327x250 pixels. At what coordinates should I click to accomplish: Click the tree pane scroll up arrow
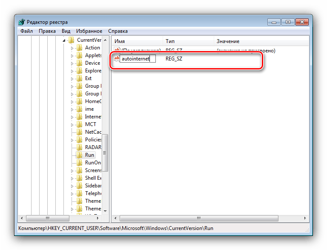[105, 40]
